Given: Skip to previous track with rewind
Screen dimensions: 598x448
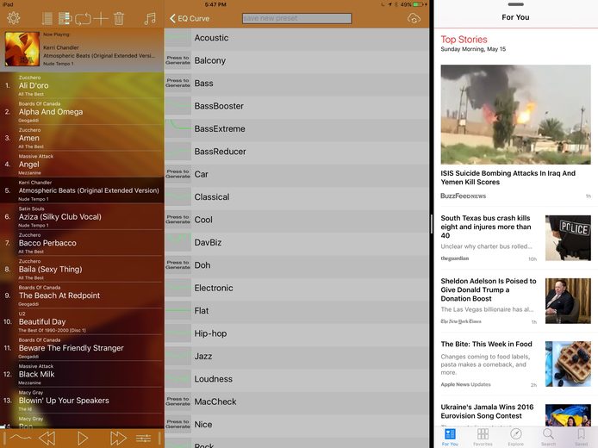Looking at the screenshot, I should point(47,438).
